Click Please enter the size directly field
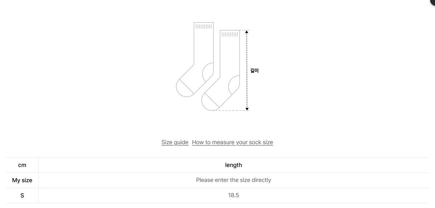This screenshot has height=208, width=435. pos(233,180)
